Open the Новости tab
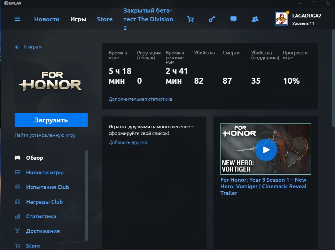Image resolution: width=335 pixels, height=250 pixels. pyautogui.click(x=47, y=19)
